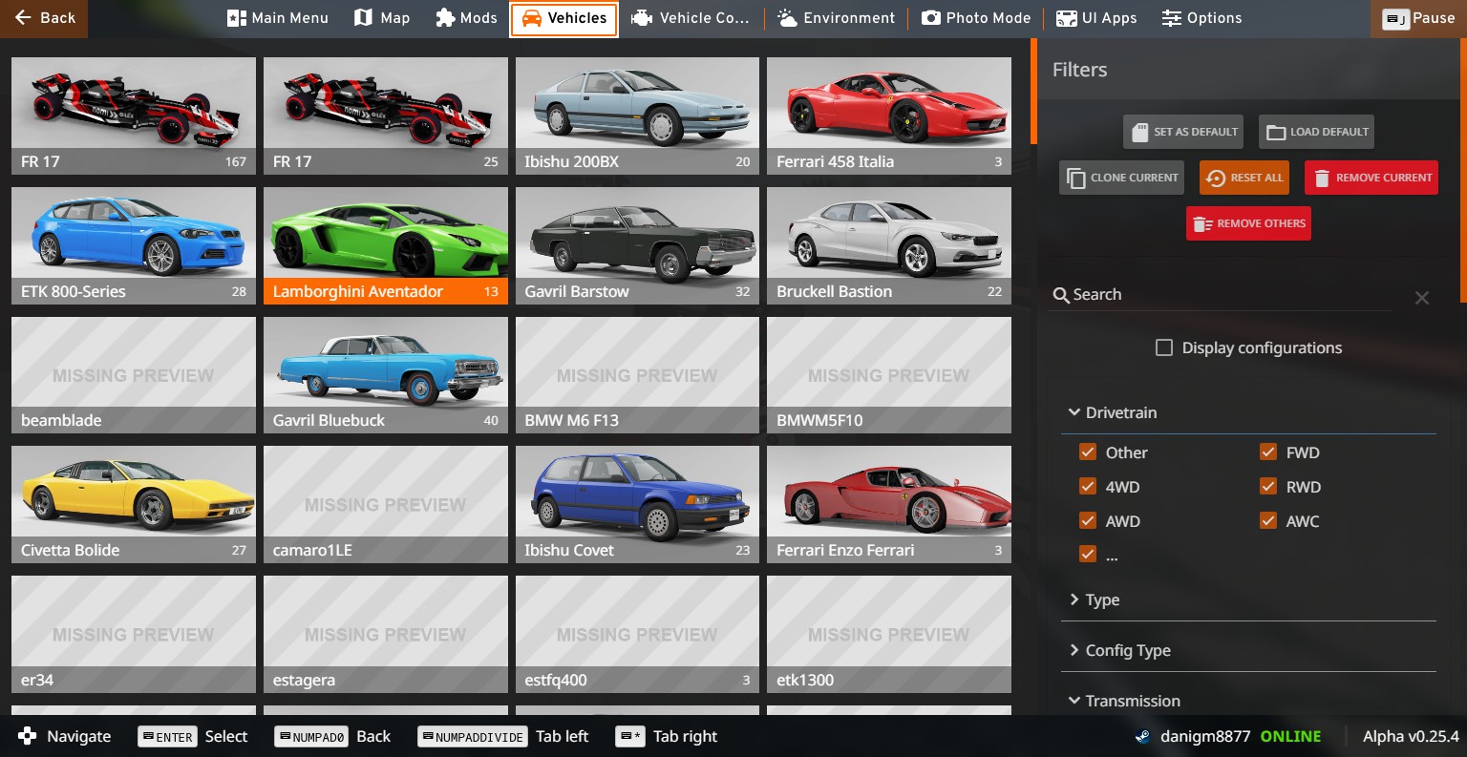Click the Clone Current copy icon

coord(1075,178)
